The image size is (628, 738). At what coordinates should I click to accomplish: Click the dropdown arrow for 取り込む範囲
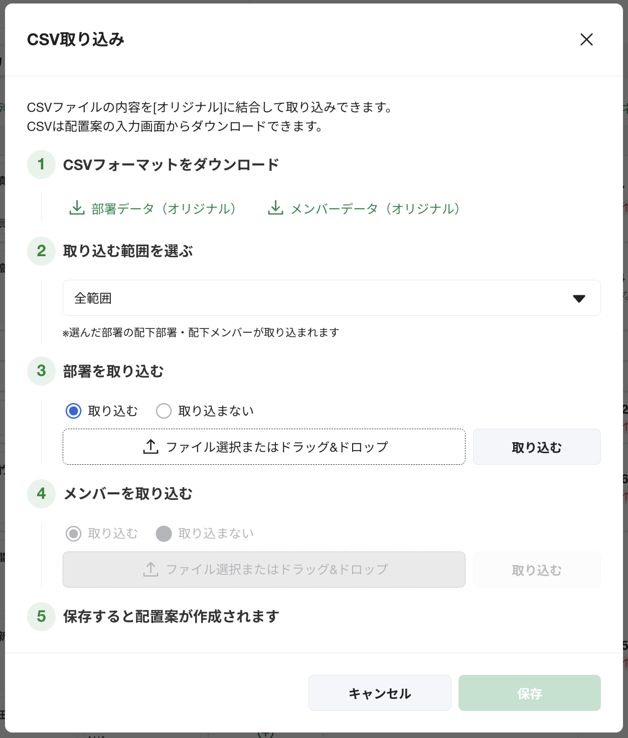coord(579,299)
